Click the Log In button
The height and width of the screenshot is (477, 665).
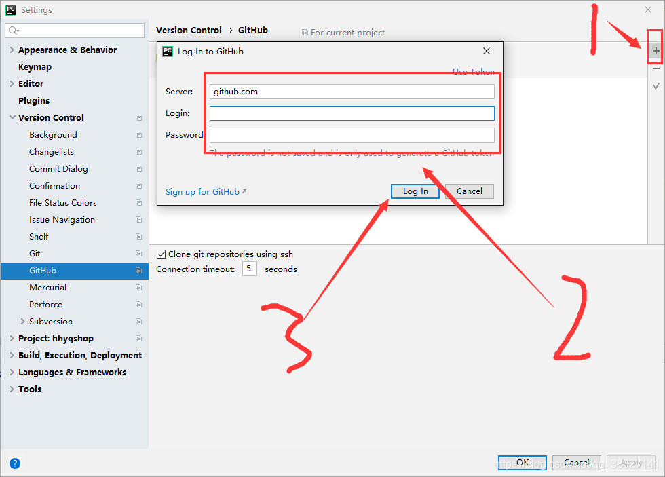pos(415,191)
